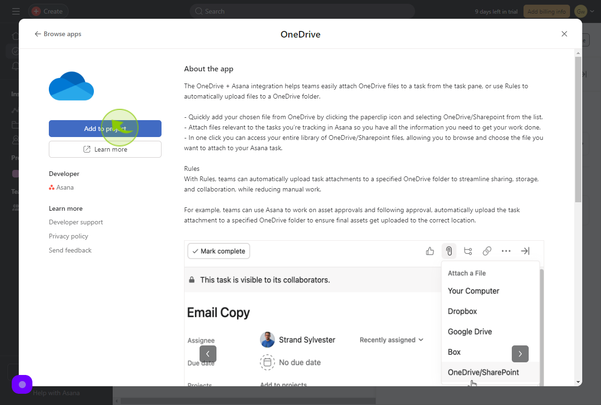Click the copy task link icon
This screenshot has height=405, width=601.
pyautogui.click(x=487, y=251)
